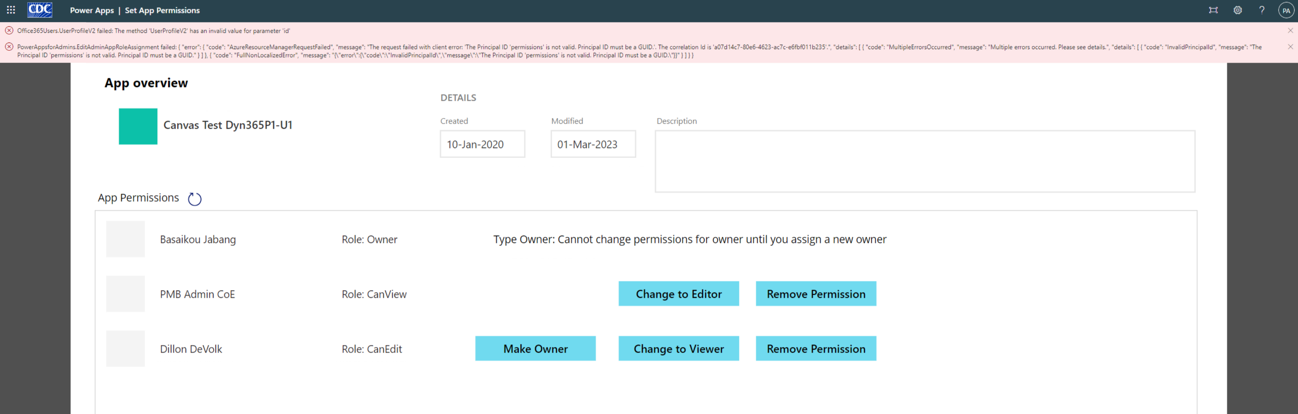Image resolution: width=1298 pixels, height=414 pixels.
Task: Make Dillon DeVolk the owner
Action: (535, 348)
